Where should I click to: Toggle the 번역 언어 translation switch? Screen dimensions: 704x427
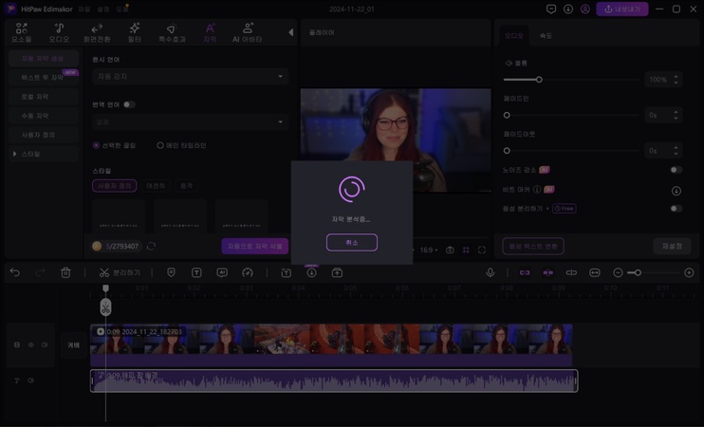(129, 104)
